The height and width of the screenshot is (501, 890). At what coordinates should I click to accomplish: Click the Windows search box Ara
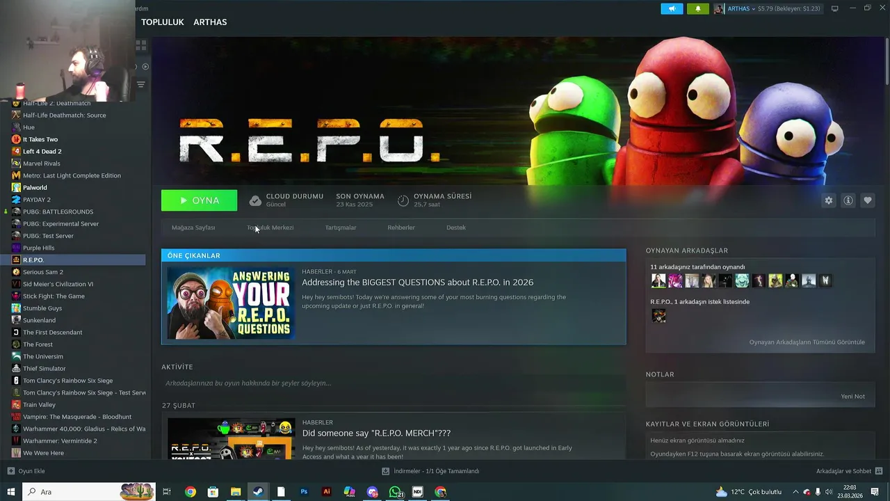tap(89, 492)
